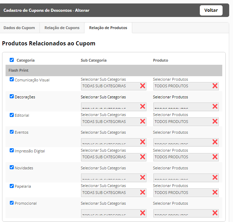
Task: Click red X in Decorações sub categories field
Action: coord(143,106)
